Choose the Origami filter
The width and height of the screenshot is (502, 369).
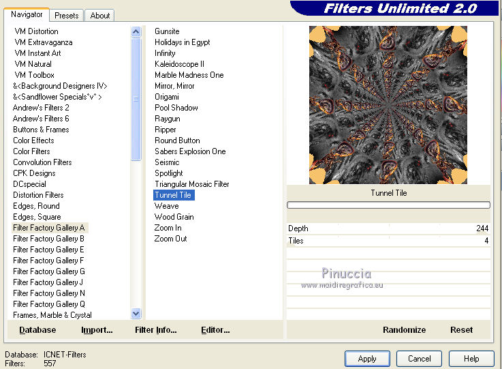(167, 97)
